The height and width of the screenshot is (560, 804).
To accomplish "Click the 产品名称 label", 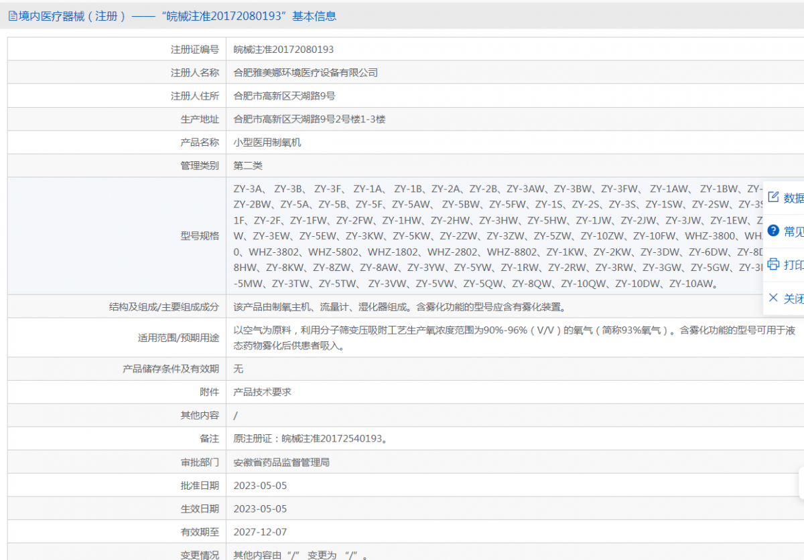I will (x=200, y=143).
